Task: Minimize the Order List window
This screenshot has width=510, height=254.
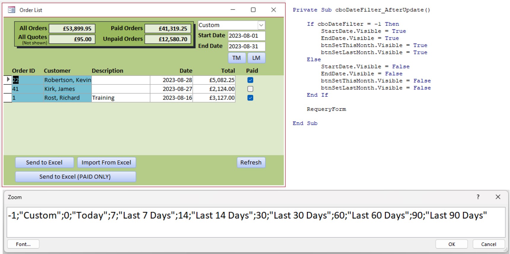Action: 233,10
